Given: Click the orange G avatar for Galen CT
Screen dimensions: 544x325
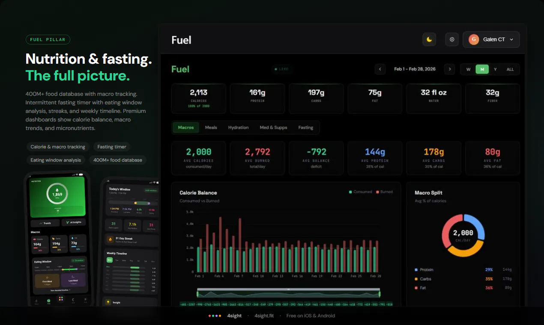Looking at the screenshot, I should [473, 39].
